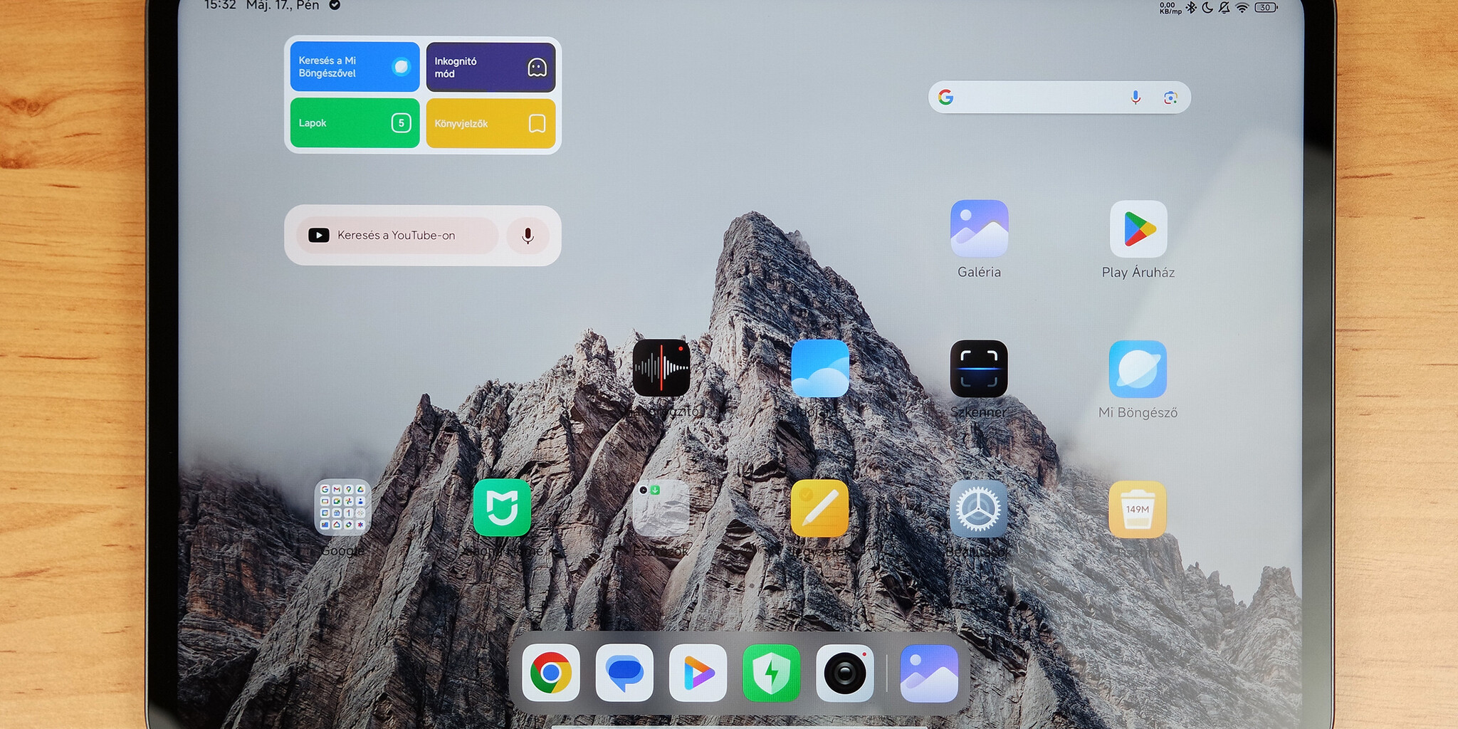Tap the Google Lens camera icon
The width and height of the screenshot is (1458, 729).
pyautogui.click(x=1170, y=98)
